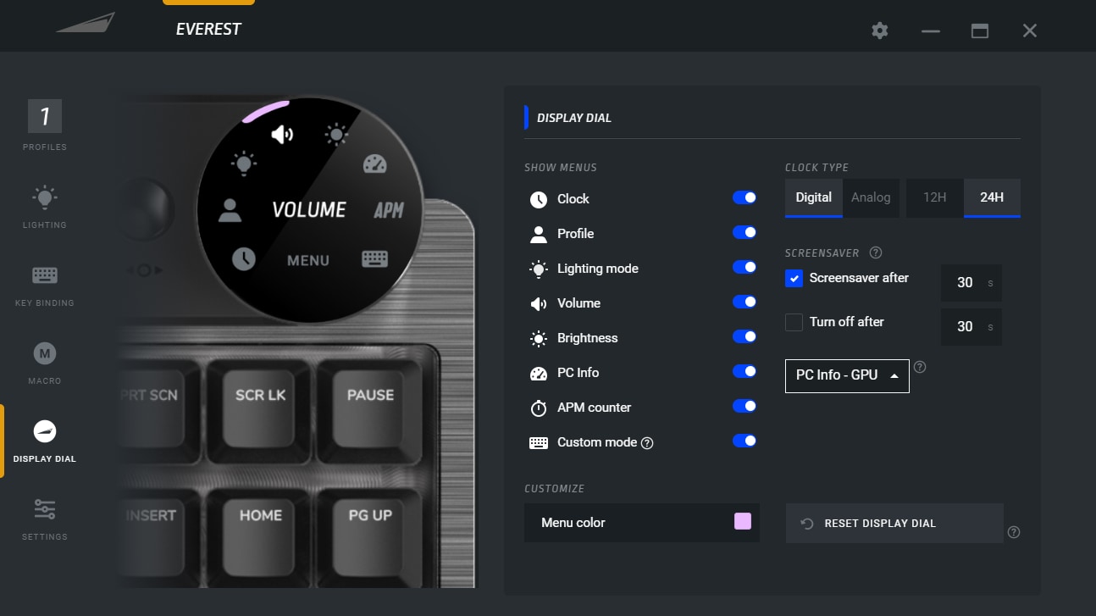Open app settings gear in title bar
This screenshot has width=1096, height=616.
(880, 31)
